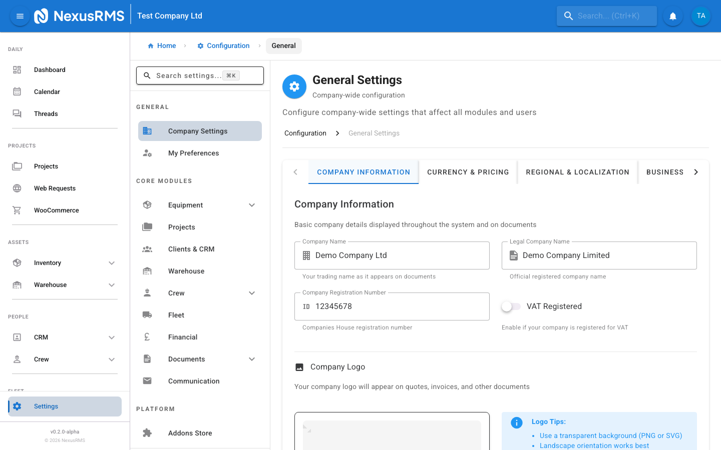Enable the VAT Registered toggle
721x450 pixels.
(511, 306)
